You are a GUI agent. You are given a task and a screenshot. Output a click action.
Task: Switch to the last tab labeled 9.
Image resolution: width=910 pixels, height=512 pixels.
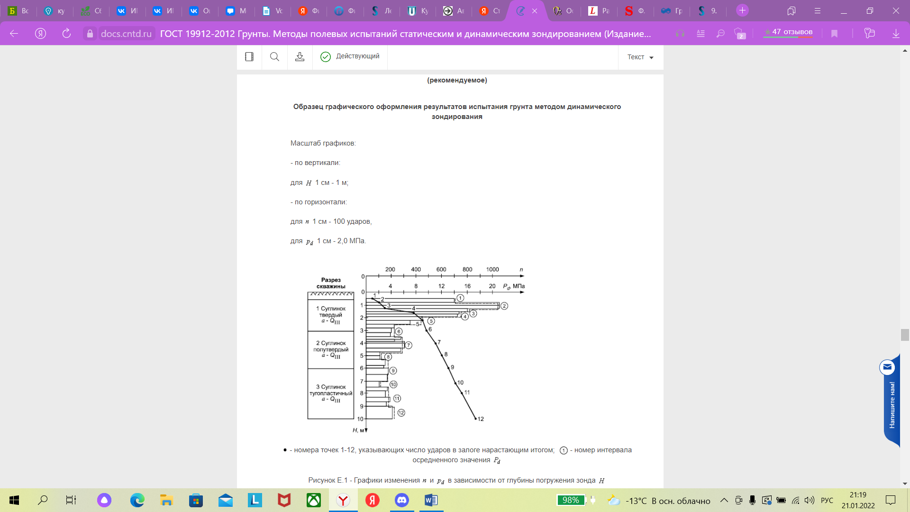708,11
